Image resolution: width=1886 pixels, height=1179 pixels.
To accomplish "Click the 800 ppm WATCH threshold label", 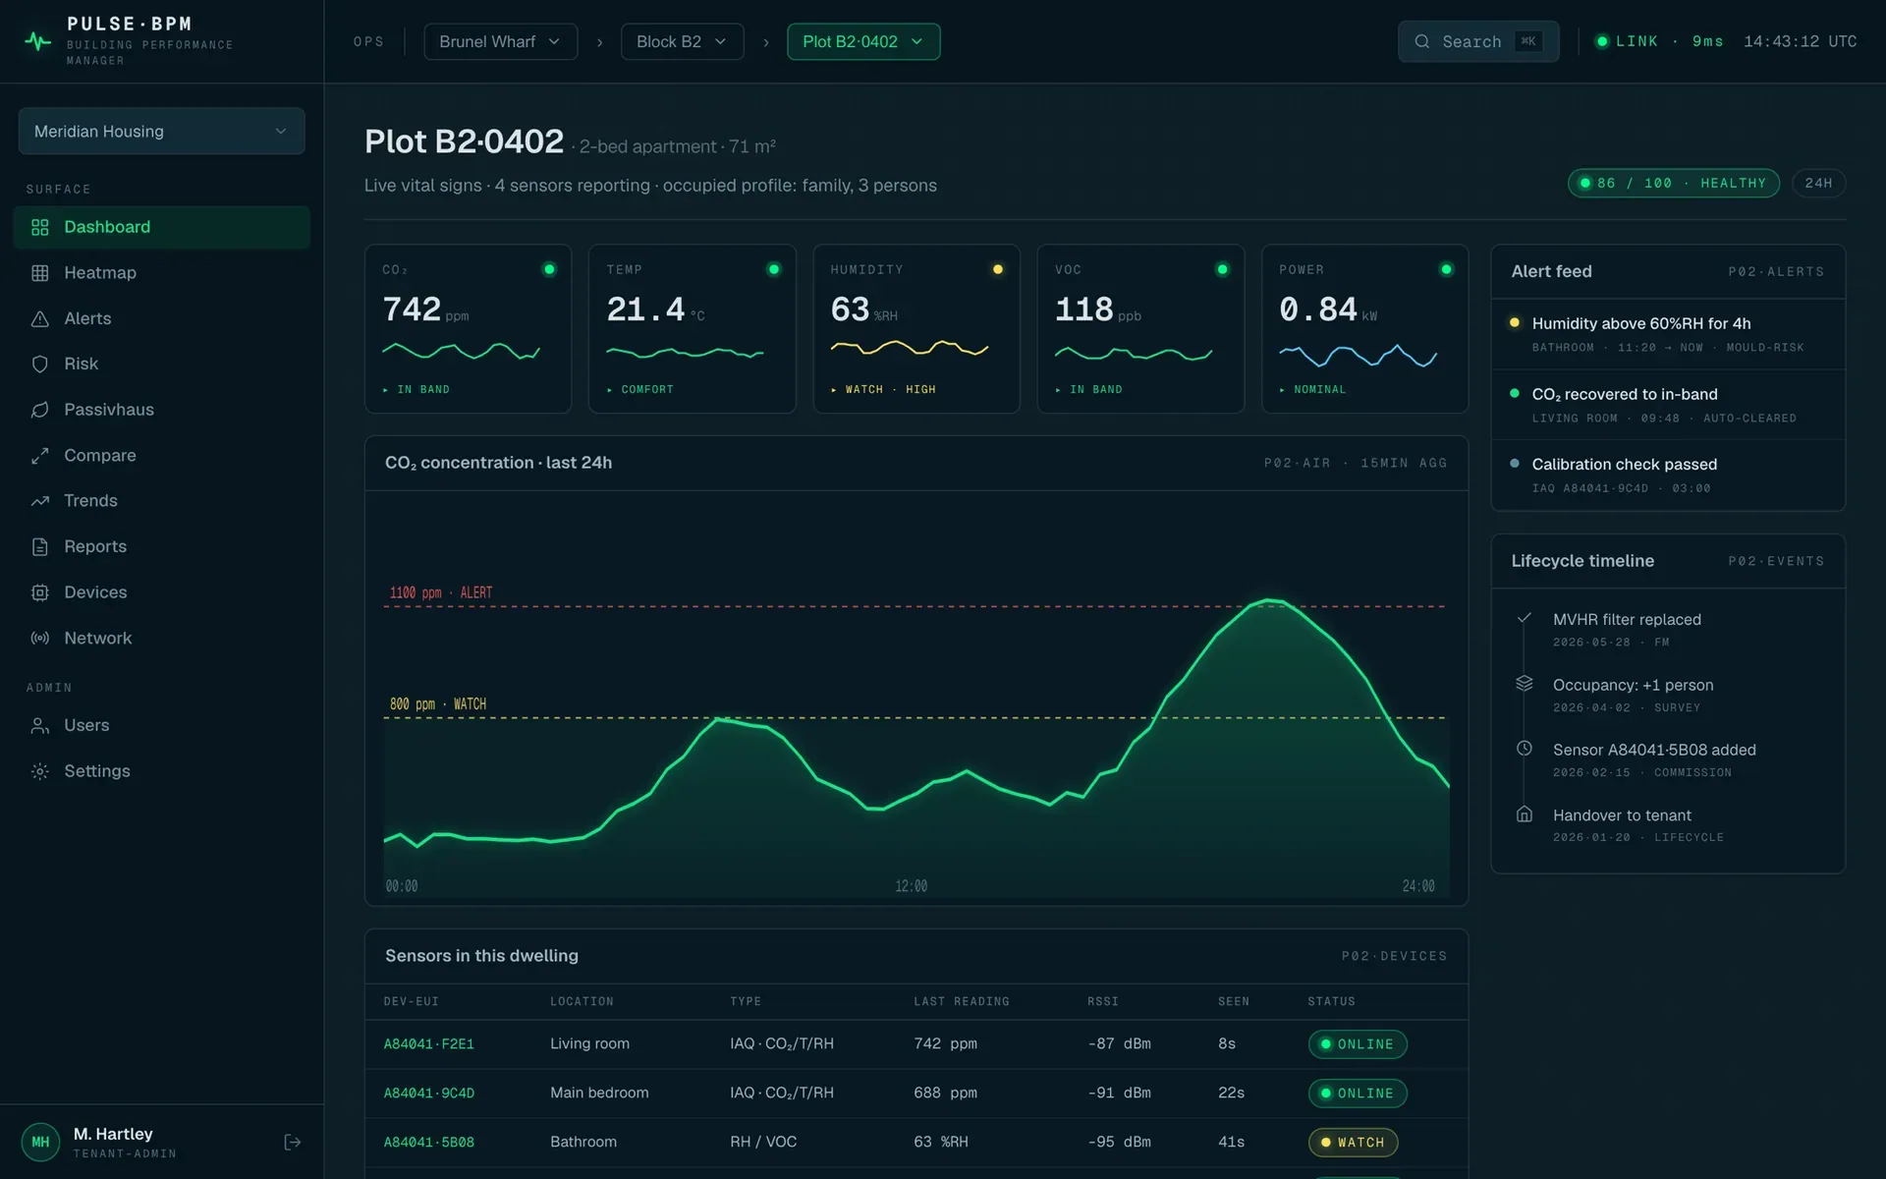I will (438, 704).
